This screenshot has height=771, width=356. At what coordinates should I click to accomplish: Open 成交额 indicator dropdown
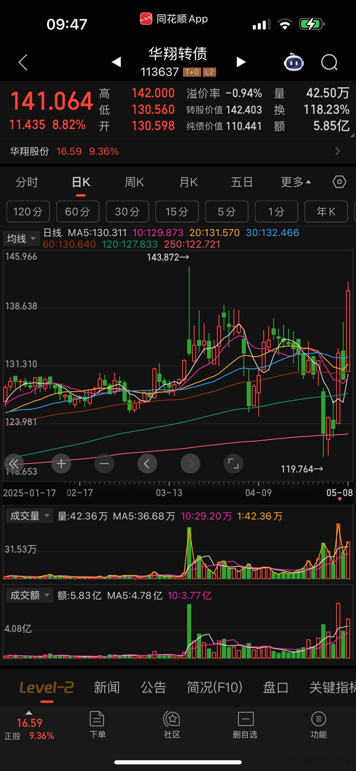29,595
